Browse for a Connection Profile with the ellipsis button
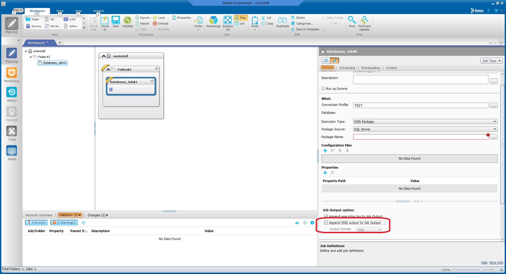Viewport: 506px width, 274px height. (x=494, y=106)
